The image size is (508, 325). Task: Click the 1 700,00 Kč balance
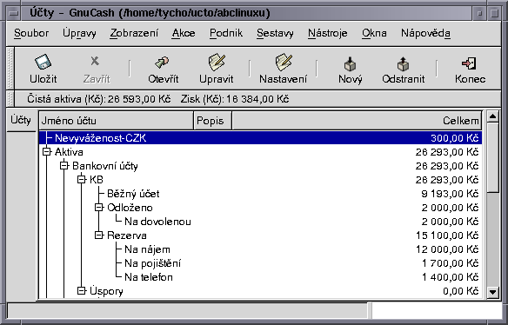pyautogui.click(x=451, y=263)
